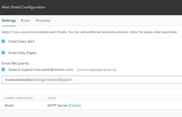This screenshot has width=182, height=117.
Task: Click the Connection Status column header
Action: tap(19, 98)
